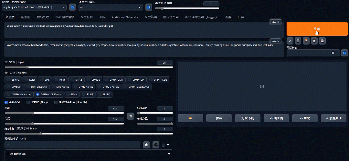Select the UniPC sampler

[x=104, y=94]
